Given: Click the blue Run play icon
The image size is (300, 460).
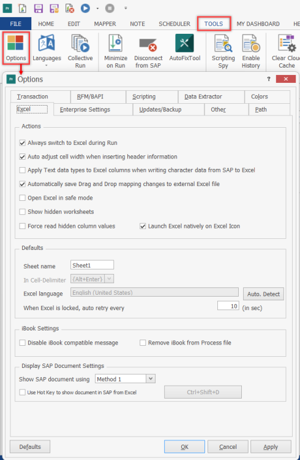Looking at the screenshot, I should (x=85, y=8).
